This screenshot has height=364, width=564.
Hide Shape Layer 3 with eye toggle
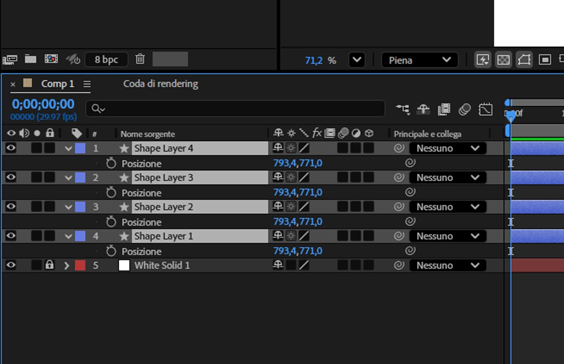pyautogui.click(x=11, y=177)
